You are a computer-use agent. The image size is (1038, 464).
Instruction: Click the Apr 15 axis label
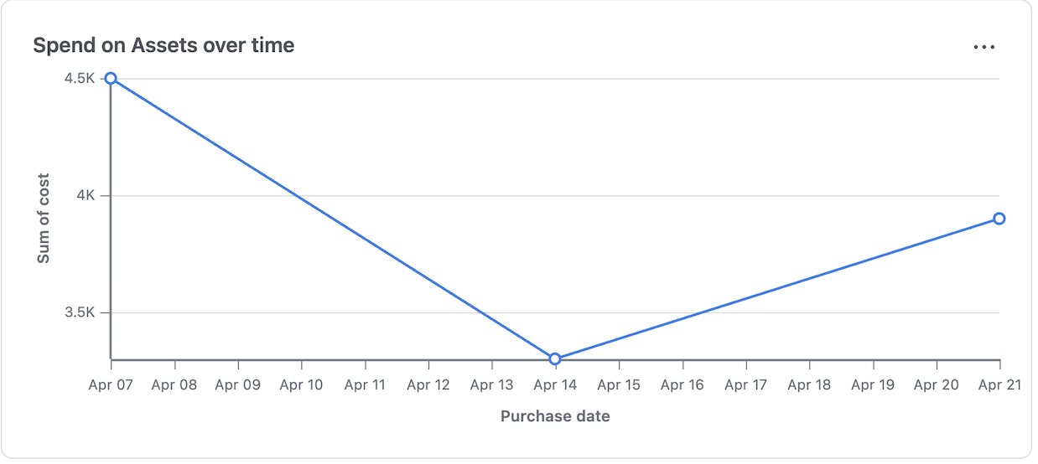pos(619,385)
